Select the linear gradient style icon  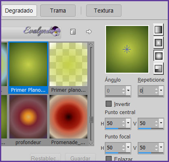click(x=158, y=29)
